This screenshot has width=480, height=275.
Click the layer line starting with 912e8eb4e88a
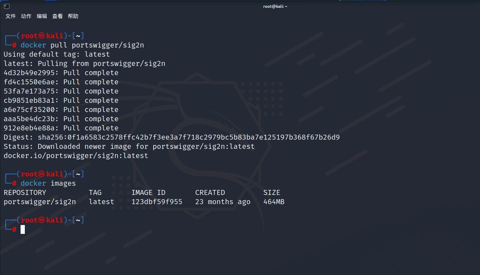(x=61, y=128)
